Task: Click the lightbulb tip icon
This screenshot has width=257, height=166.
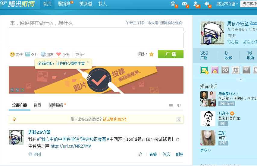Action: pyautogui.click(x=14, y=119)
